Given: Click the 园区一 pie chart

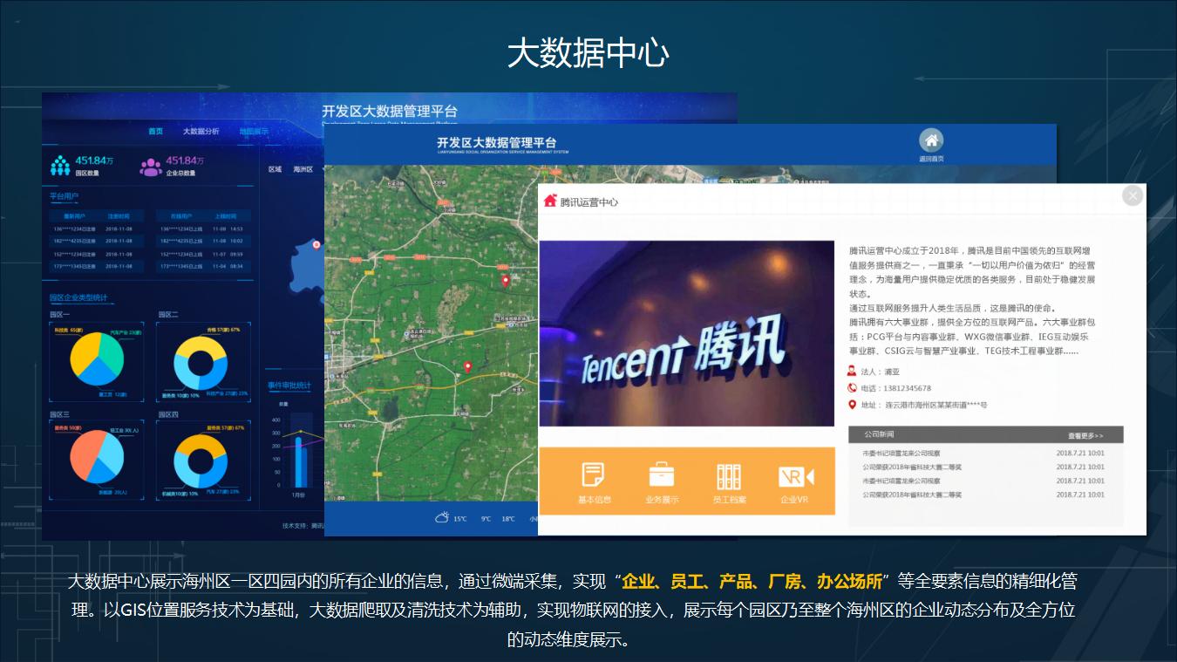Looking at the screenshot, I should tap(96, 360).
